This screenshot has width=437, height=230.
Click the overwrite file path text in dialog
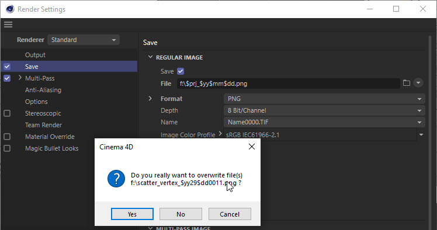[186, 183]
